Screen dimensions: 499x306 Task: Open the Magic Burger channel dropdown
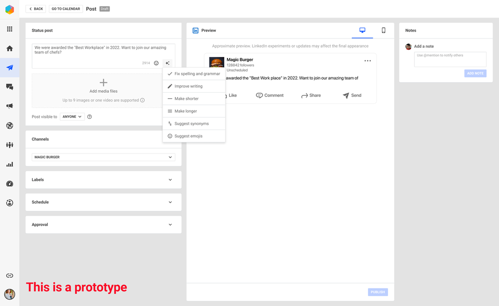click(103, 157)
